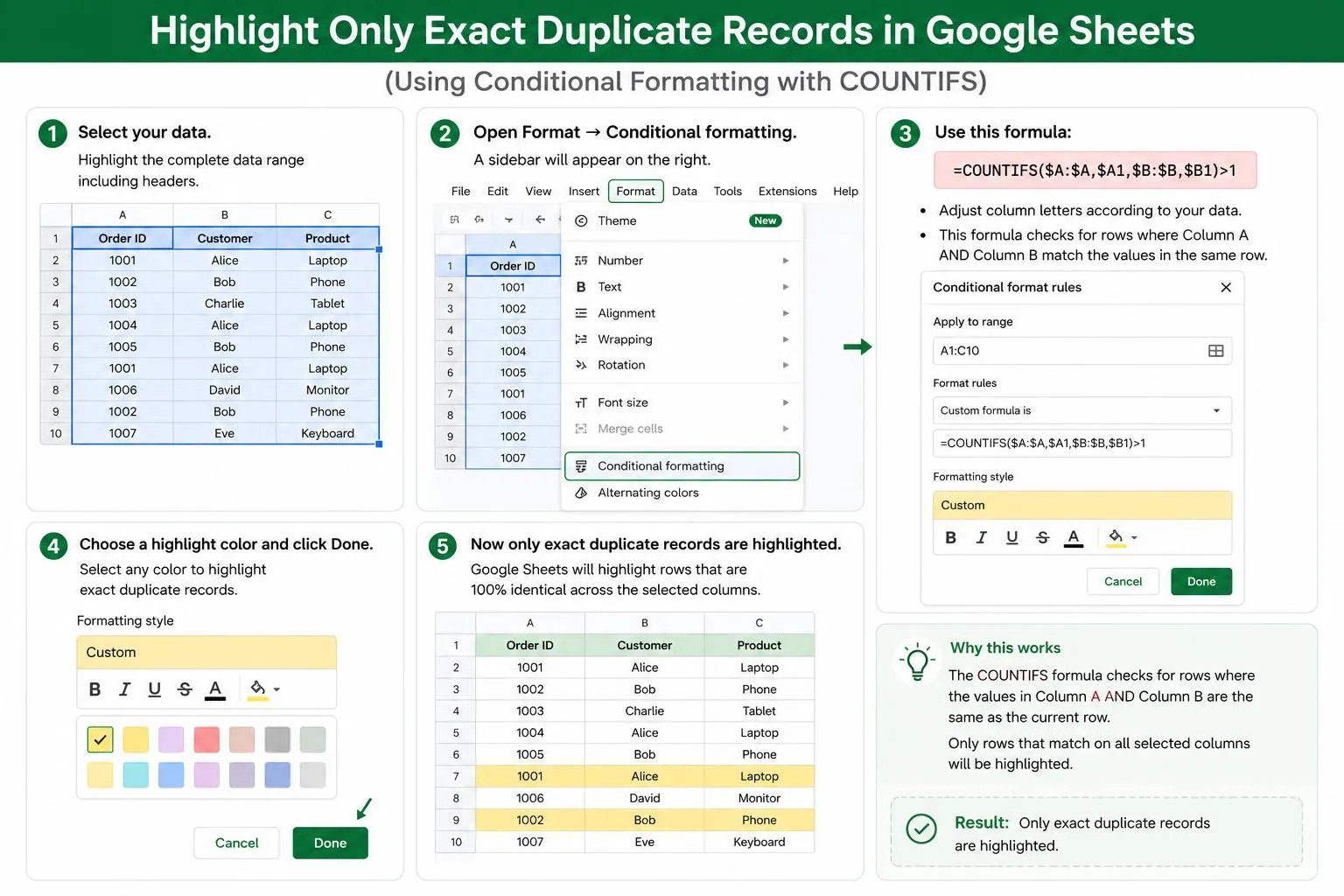Click Done in the Conditional format rules sidebar
This screenshot has height=896, width=1344.
coord(1201,582)
